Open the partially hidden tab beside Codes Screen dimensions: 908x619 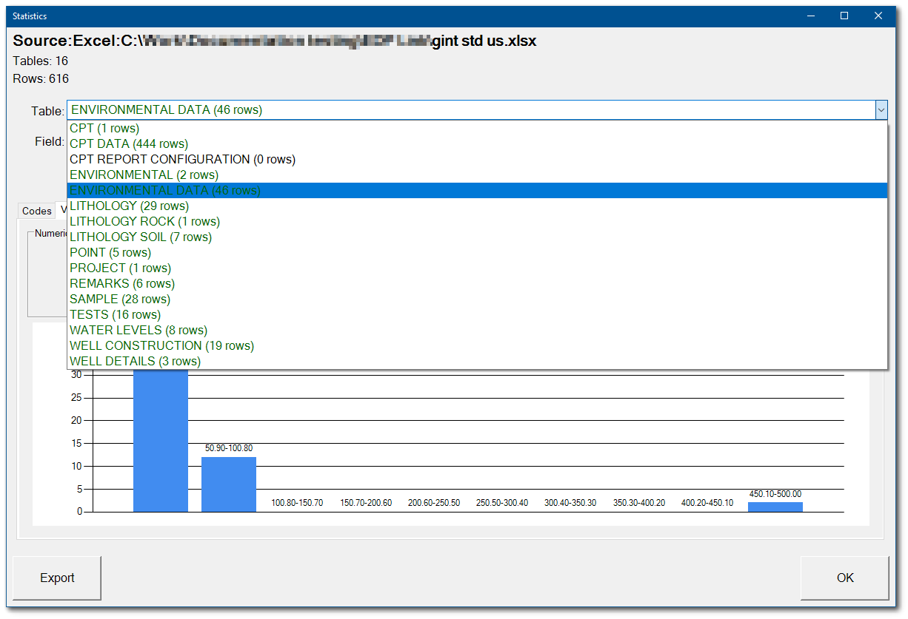(63, 211)
